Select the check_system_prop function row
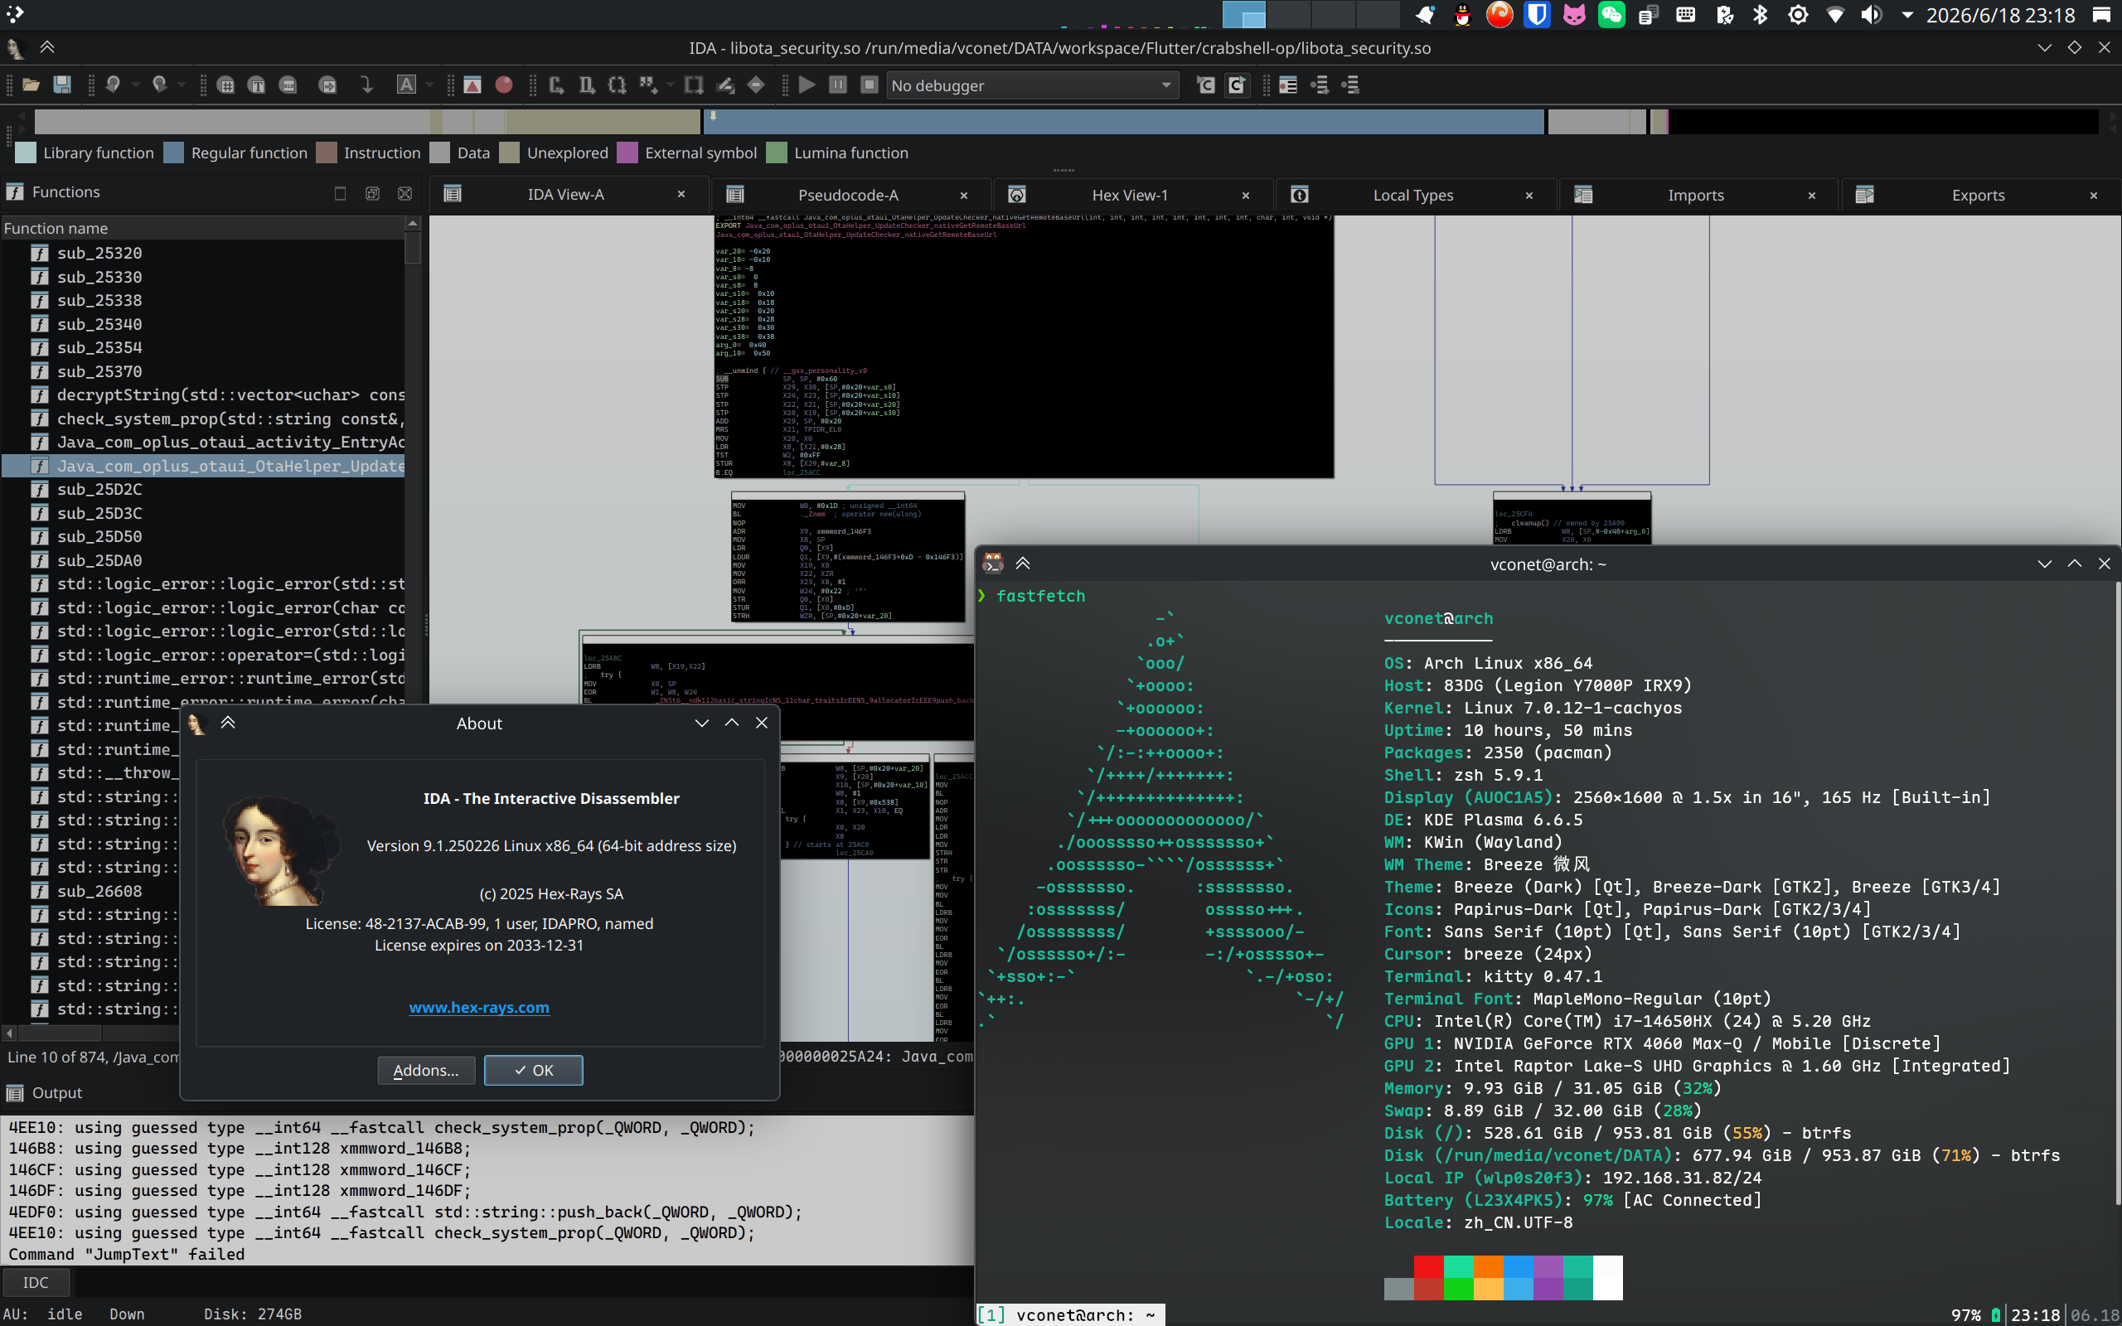The height and width of the screenshot is (1326, 2122). tap(203, 419)
